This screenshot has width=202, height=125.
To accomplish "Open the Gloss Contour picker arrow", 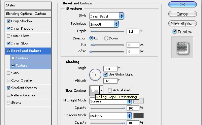I will click(101, 90).
